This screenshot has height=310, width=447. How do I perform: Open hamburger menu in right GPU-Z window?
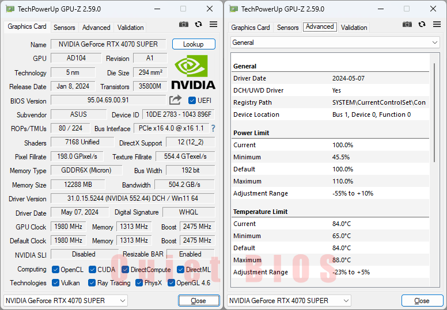coord(437,25)
